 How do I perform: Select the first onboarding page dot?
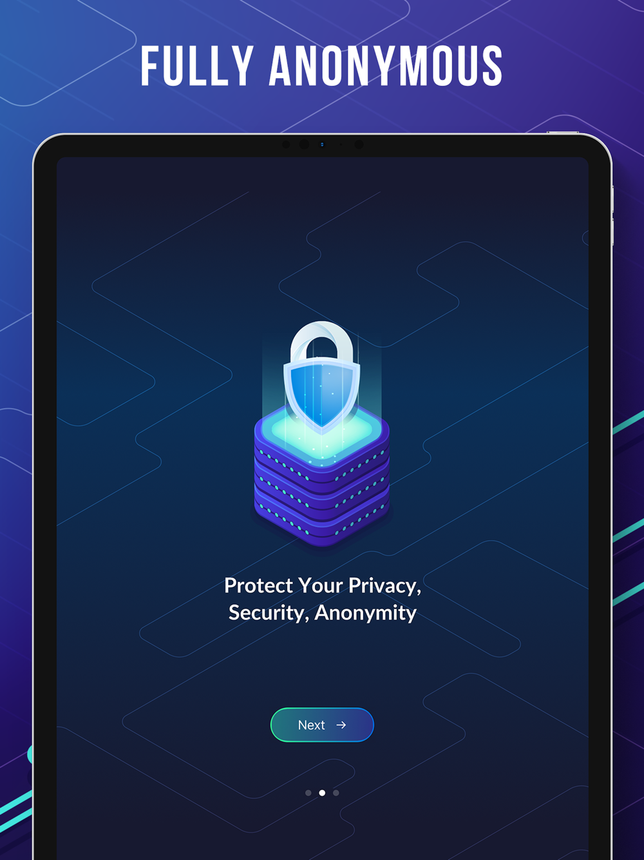coord(308,793)
